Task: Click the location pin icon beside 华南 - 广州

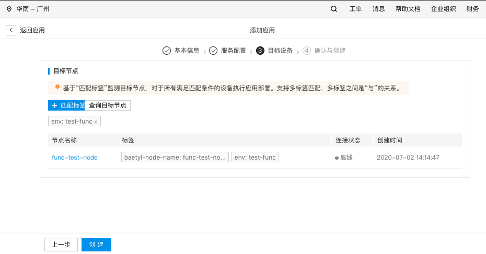Action: tap(9, 9)
